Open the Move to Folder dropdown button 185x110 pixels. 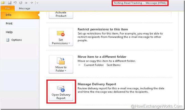(61, 64)
